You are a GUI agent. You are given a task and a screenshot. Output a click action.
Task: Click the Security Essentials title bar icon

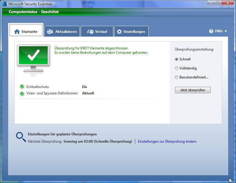[x=4, y=4]
